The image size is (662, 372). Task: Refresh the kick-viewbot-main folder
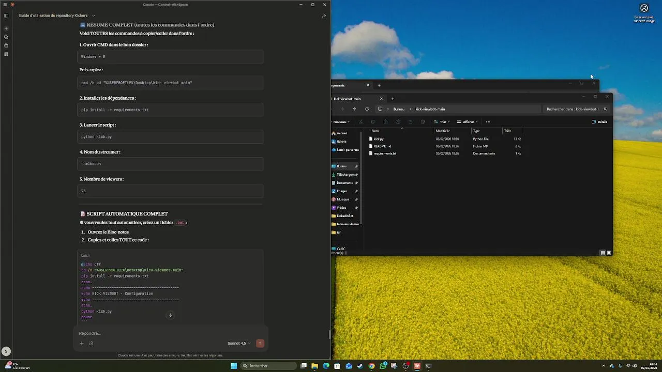367,109
